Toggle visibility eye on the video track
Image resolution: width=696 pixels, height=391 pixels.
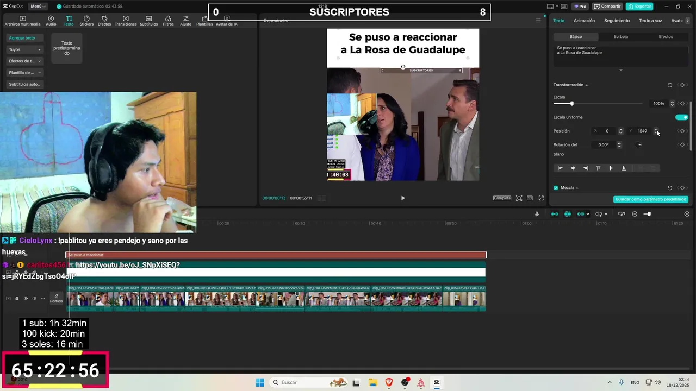point(25,298)
